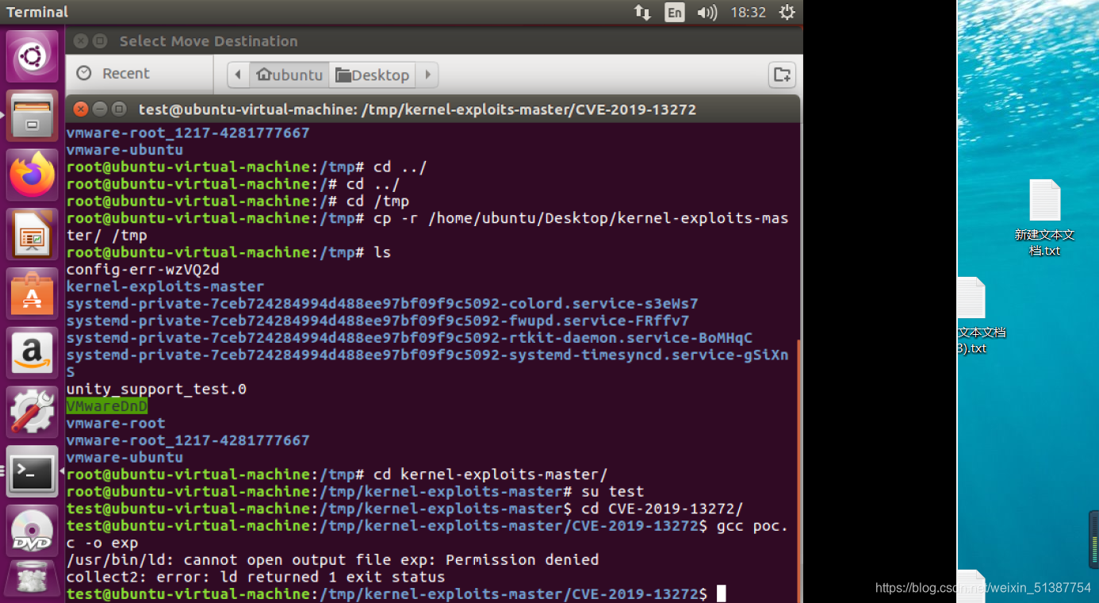Launch Firefox from the launcher
Screen dimensions: 1099x603
33,175
